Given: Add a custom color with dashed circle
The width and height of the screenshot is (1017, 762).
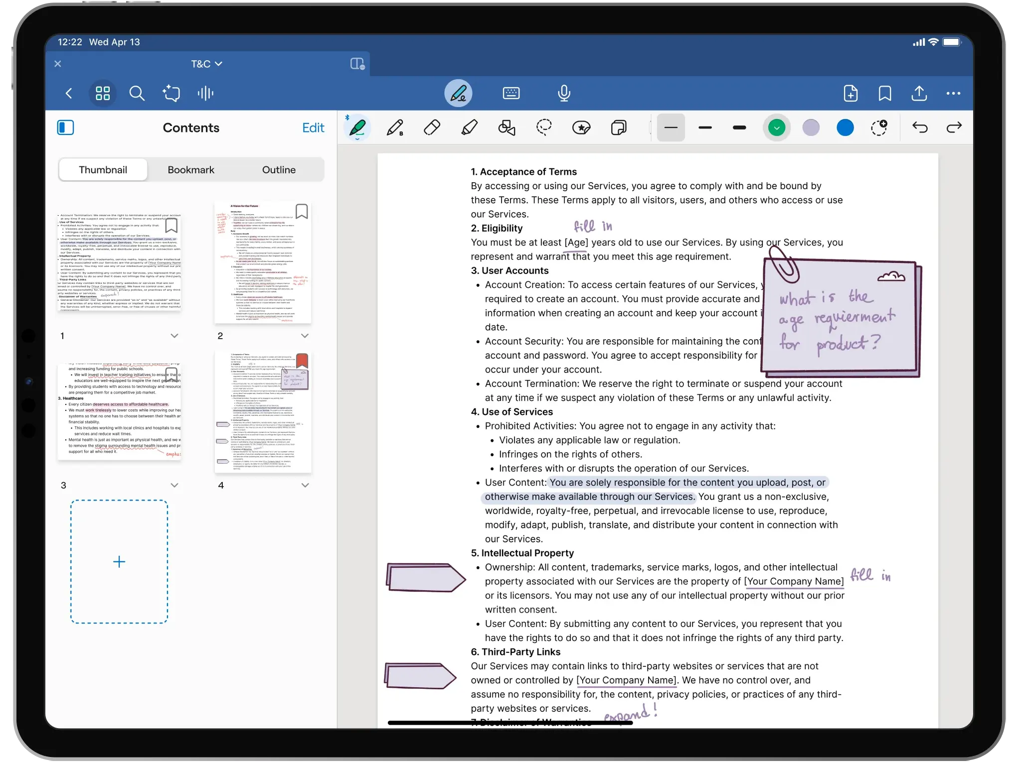Looking at the screenshot, I should click(879, 128).
